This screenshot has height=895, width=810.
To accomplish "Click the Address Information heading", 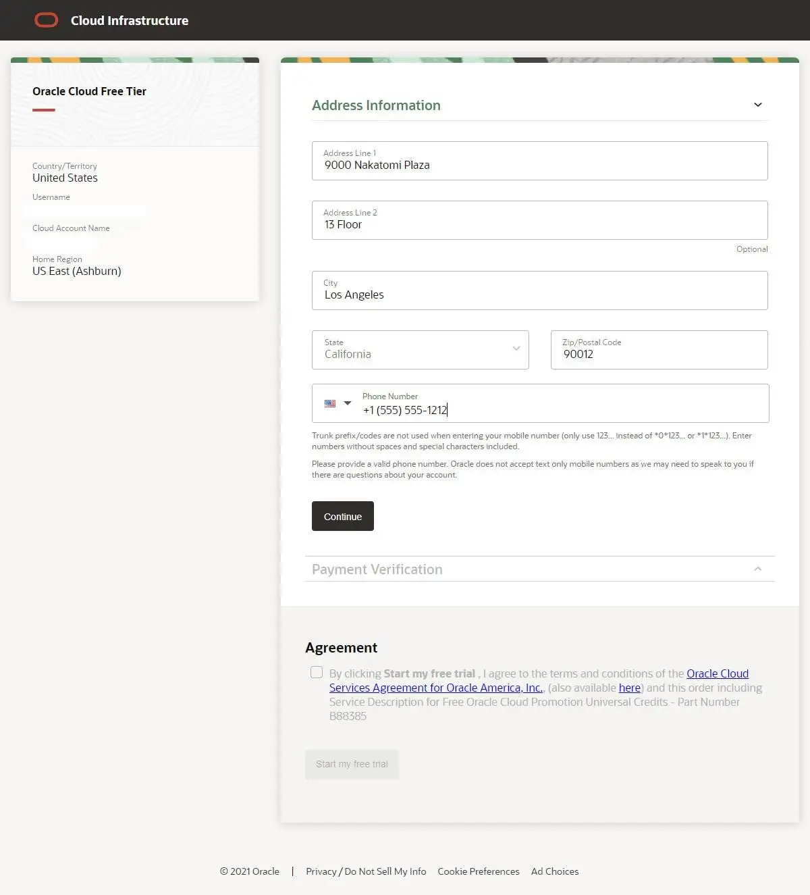I will 376,105.
